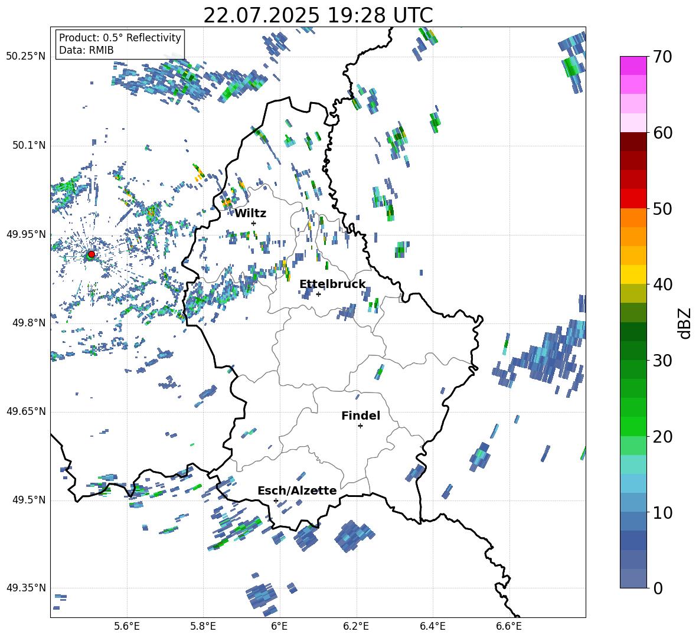Click the Findel station cross marker

360,426
